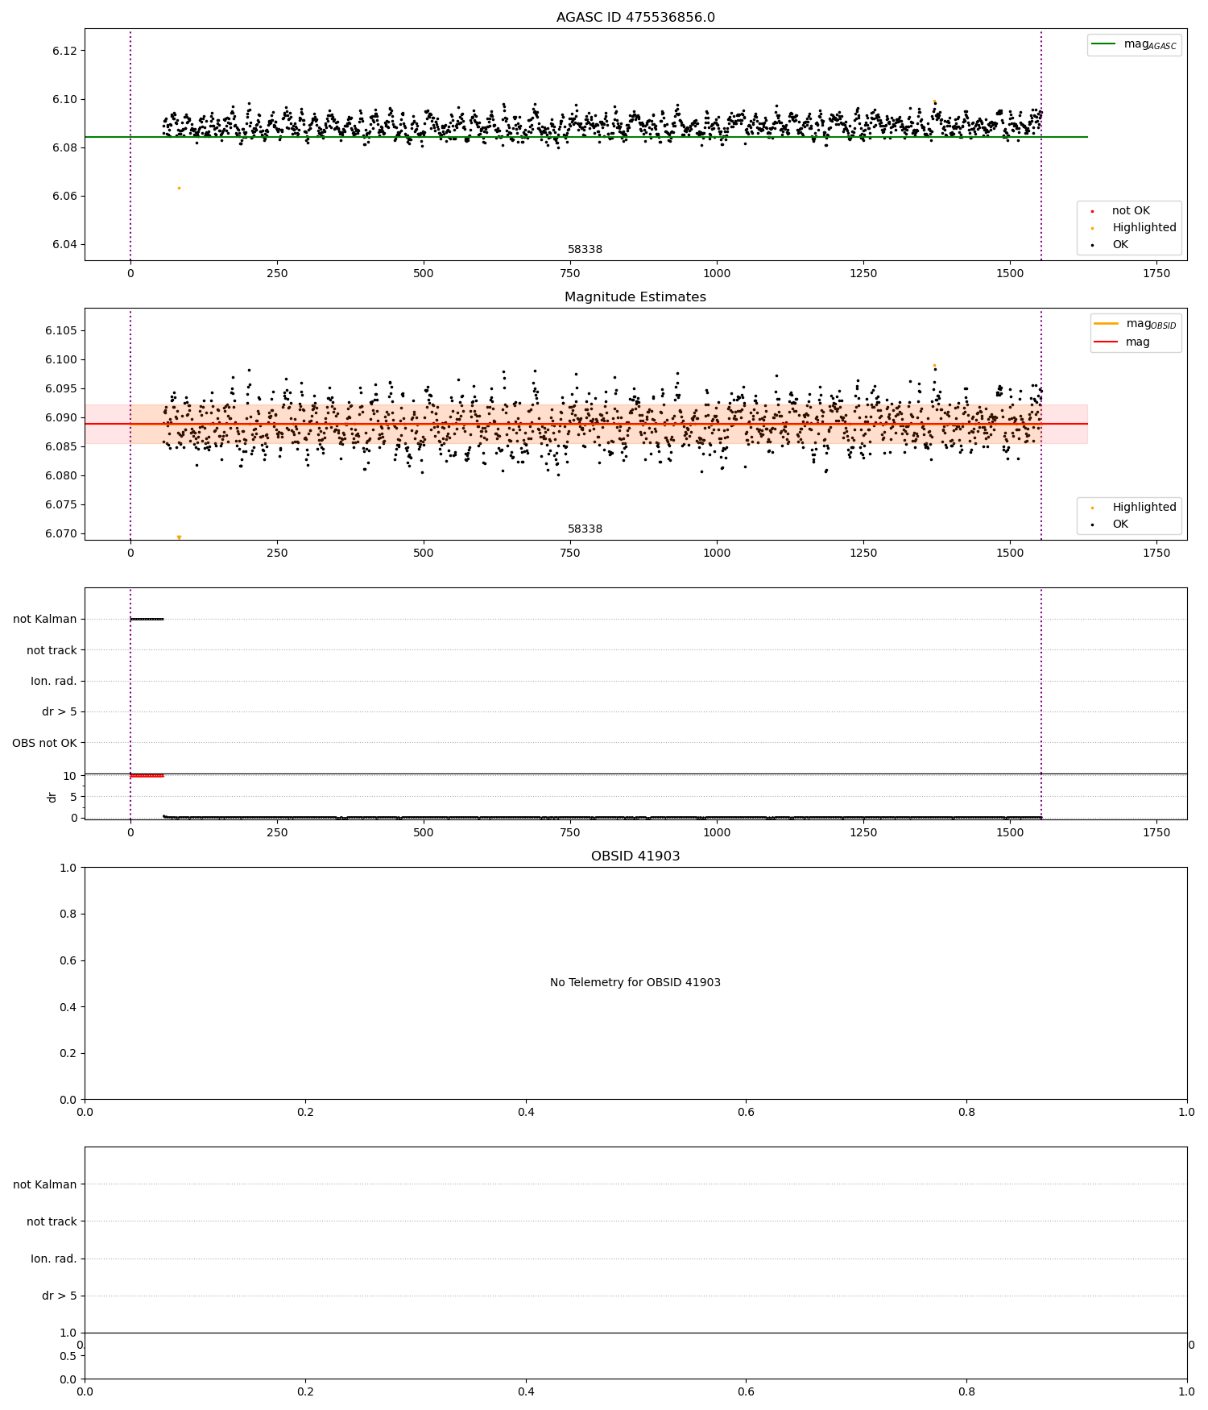Click the Highlighted legend entry in Magnitude Estimates

1134,508
